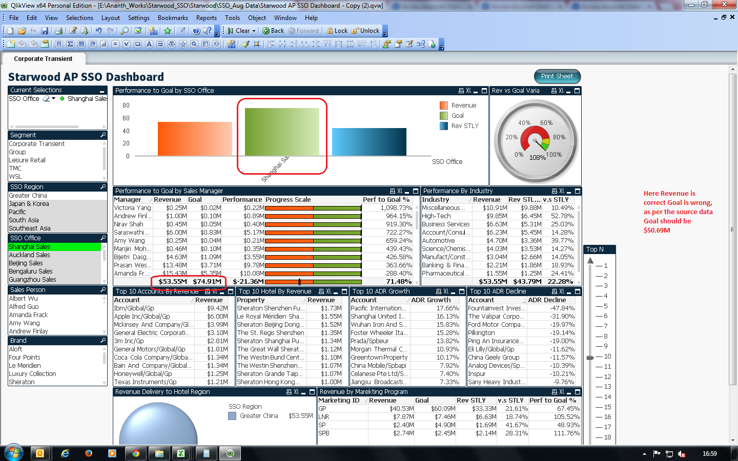738x461 pixels.
Task: Open dropdown arrow beside SSO Office selection
Action: (x=53, y=99)
